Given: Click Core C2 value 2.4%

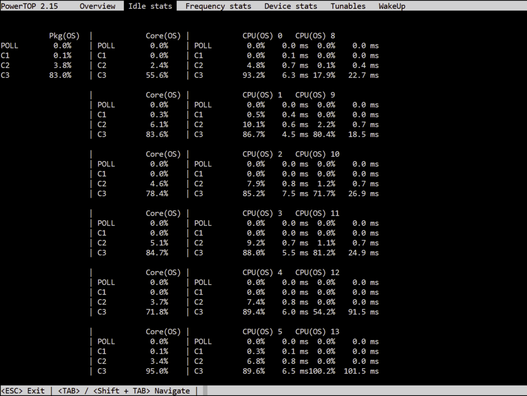Looking at the screenshot, I should [x=159, y=65].
